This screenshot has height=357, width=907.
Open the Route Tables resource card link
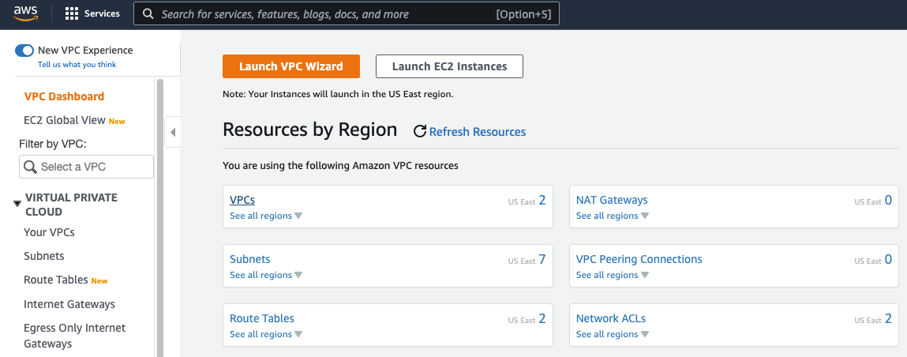pos(262,318)
